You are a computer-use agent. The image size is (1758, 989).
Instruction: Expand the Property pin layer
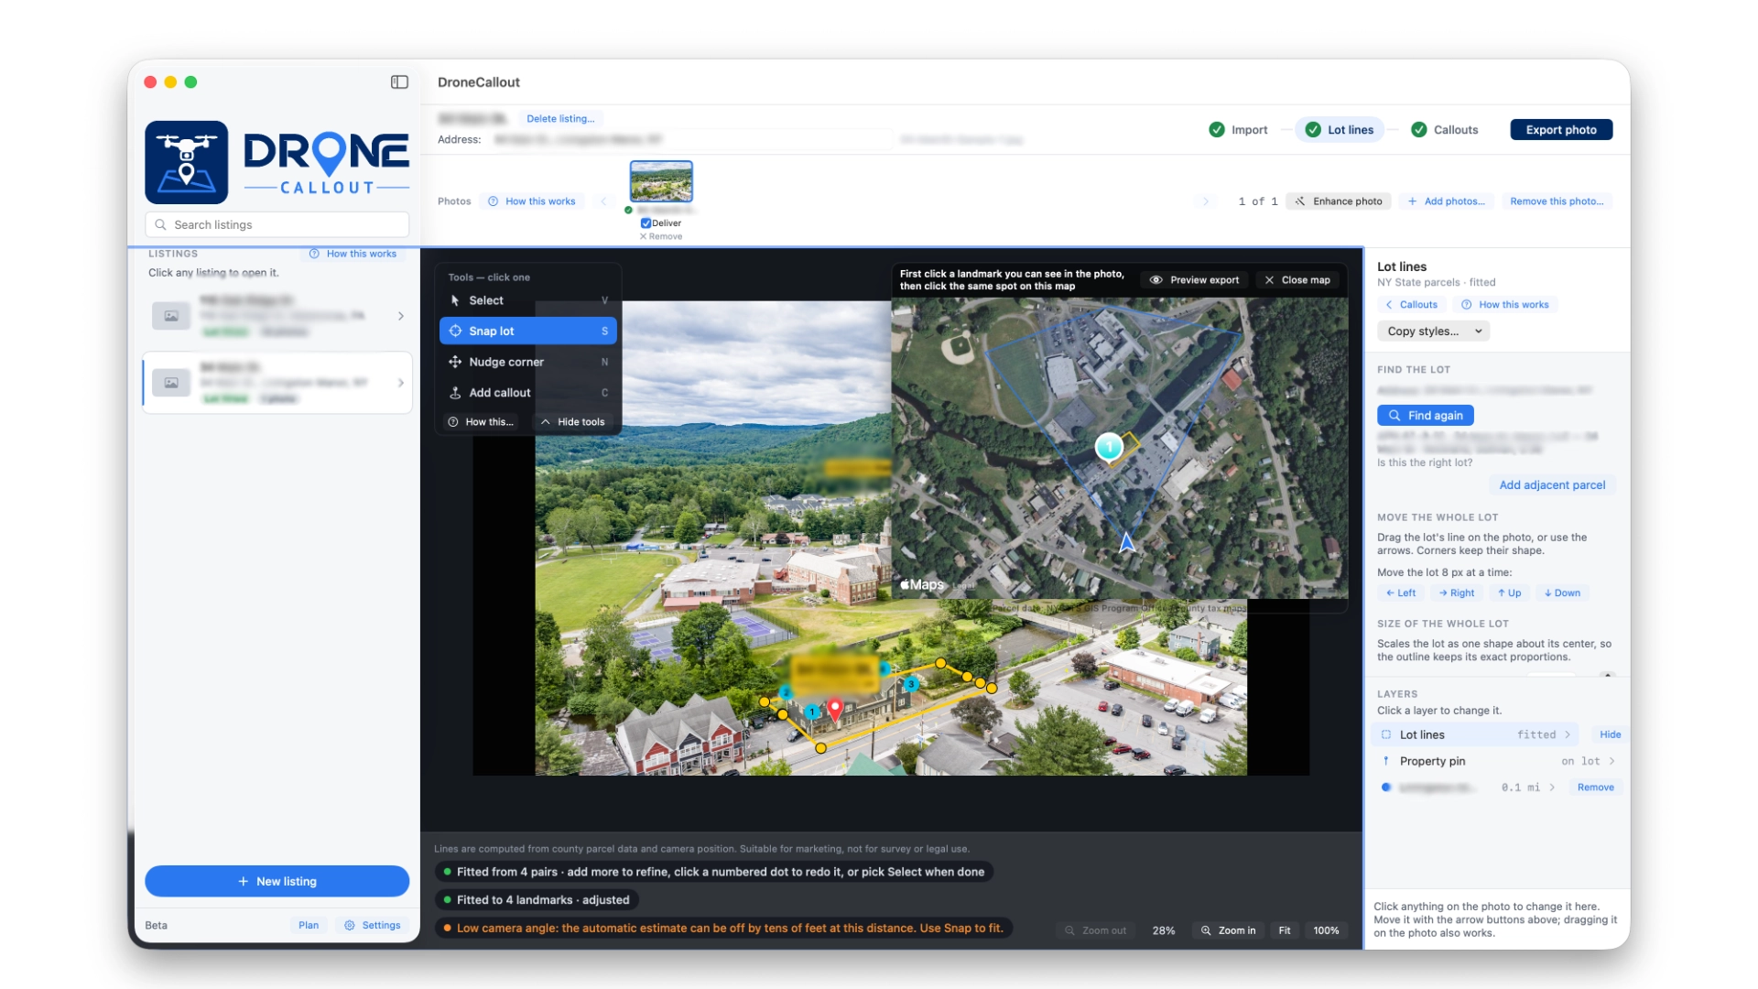tap(1496, 762)
